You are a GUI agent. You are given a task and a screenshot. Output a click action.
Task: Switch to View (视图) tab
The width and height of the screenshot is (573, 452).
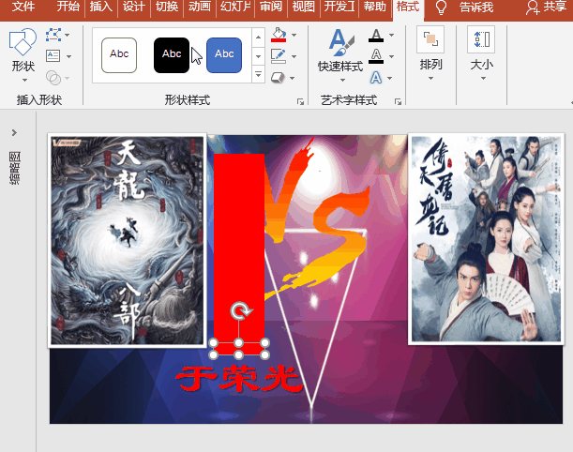304,7
